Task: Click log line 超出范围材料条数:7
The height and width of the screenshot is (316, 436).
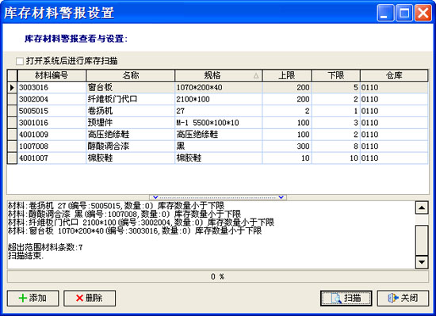Action: pos(45,247)
